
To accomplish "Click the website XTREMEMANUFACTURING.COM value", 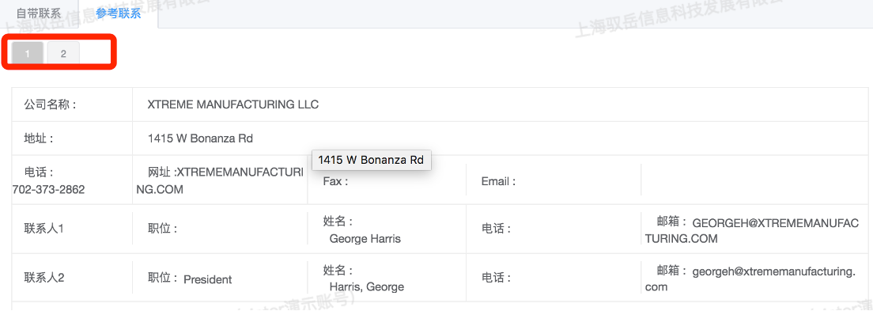I will pyautogui.click(x=219, y=181).
